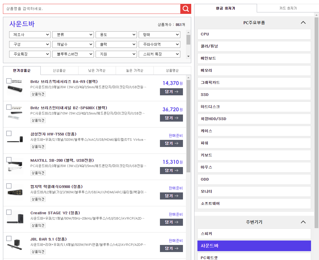Open the JBL BAR 9.1 product image
The height and width of the screenshot is (260, 319).
(x=15, y=245)
